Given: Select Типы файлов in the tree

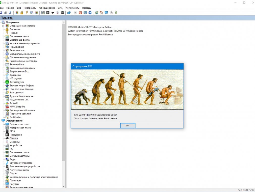Looking at the screenshot, I should click(17, 64).
